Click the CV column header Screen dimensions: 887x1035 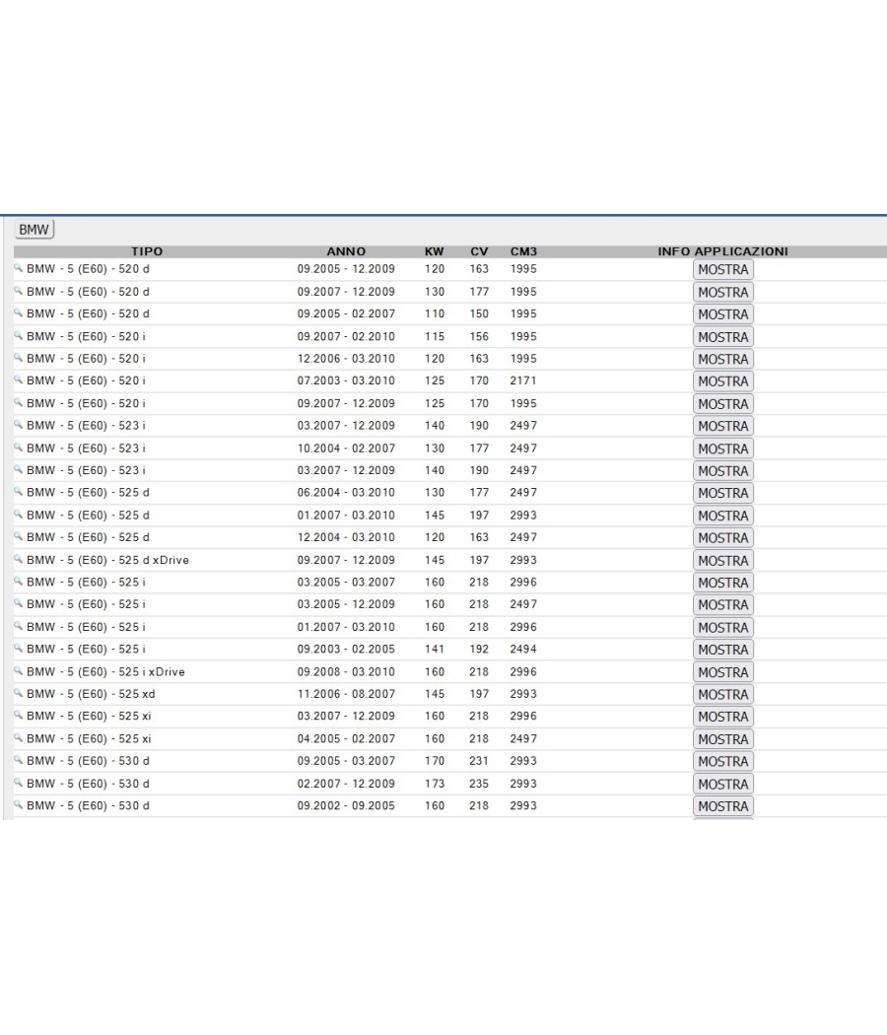coord(479,251)
